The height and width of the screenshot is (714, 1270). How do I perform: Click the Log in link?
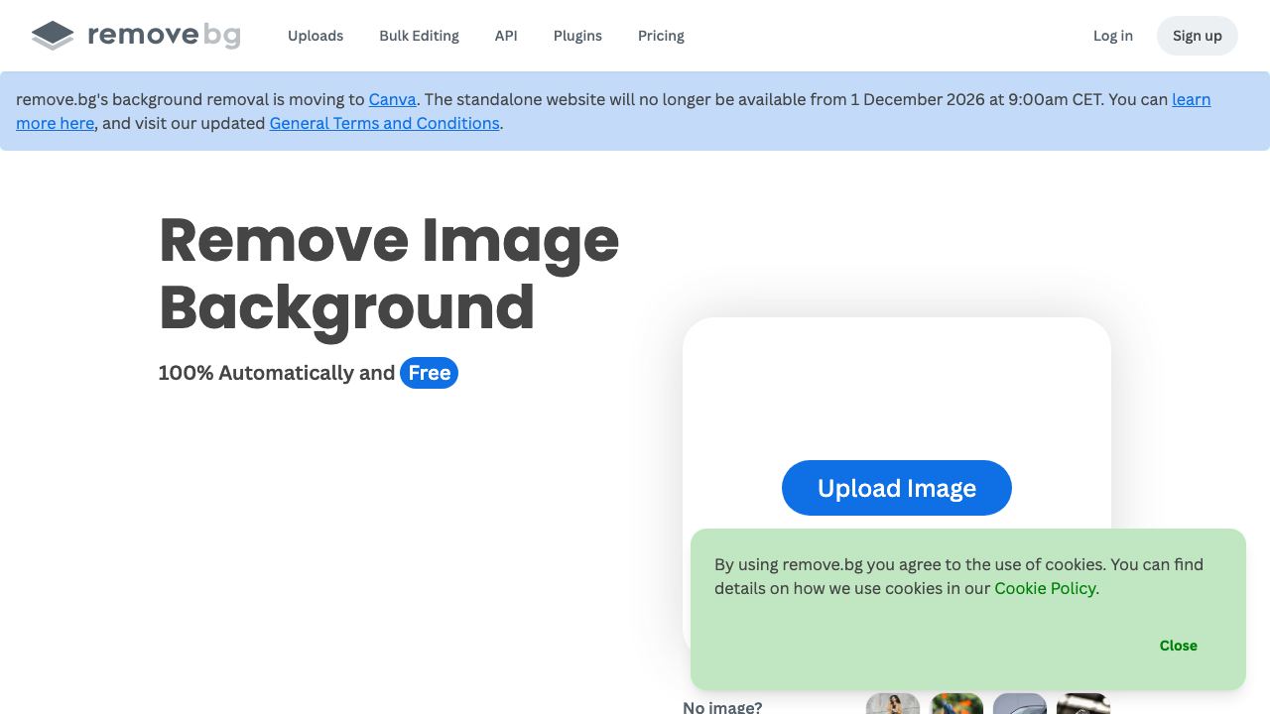coord(1113,36)
